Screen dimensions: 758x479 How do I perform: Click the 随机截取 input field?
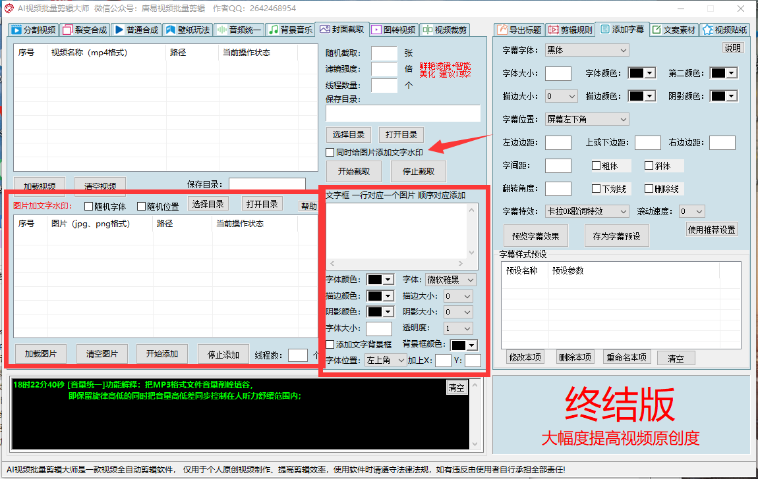coord(384,53)
